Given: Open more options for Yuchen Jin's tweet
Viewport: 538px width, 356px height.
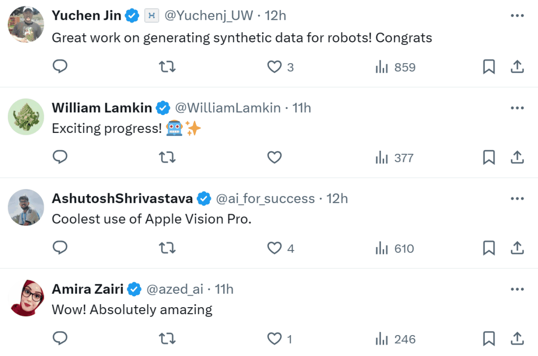Looking at the screenshot, I should [x=518, y=15].
